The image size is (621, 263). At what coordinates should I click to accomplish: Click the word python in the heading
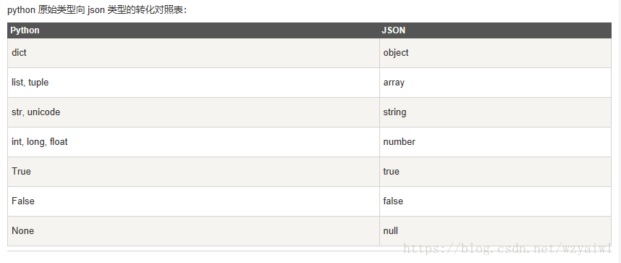tap(22, 10)
